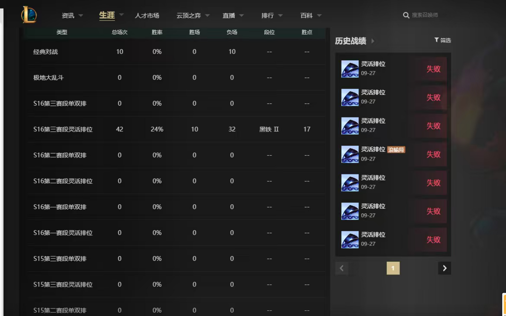Select page 1 in match history pagination
This screenshot has height=316, width=506.
393,268
